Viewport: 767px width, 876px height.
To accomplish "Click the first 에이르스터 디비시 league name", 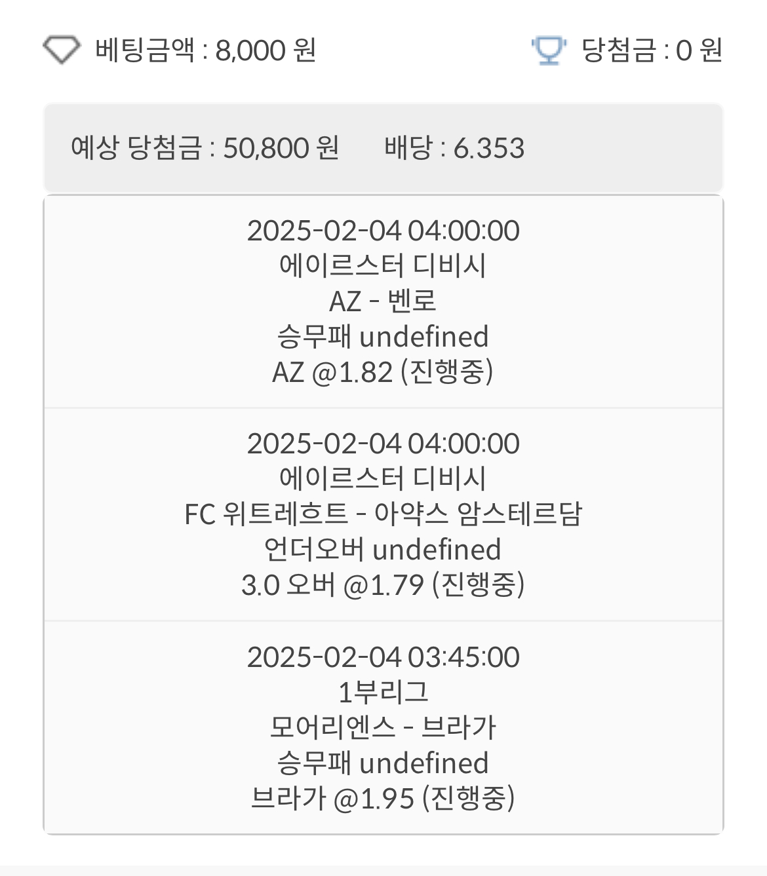I will pos(383,266).
